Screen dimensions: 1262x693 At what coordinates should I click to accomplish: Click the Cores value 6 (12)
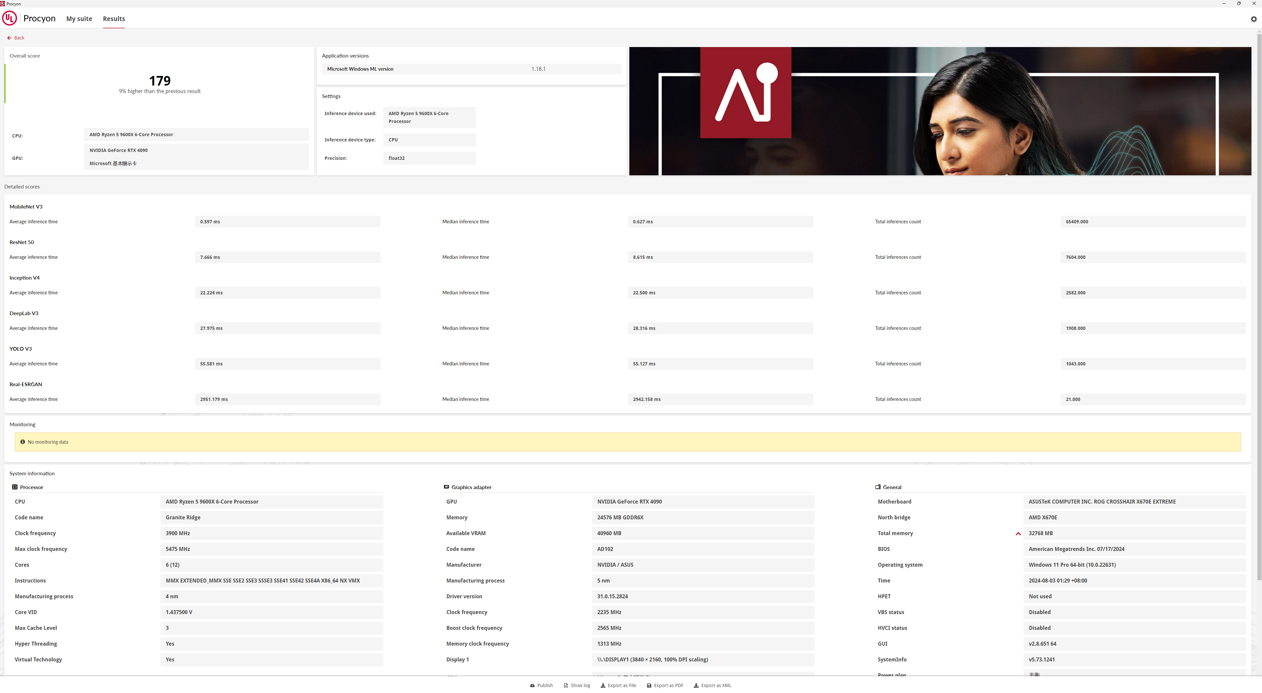pyautogui.click(x=271, y=565)
